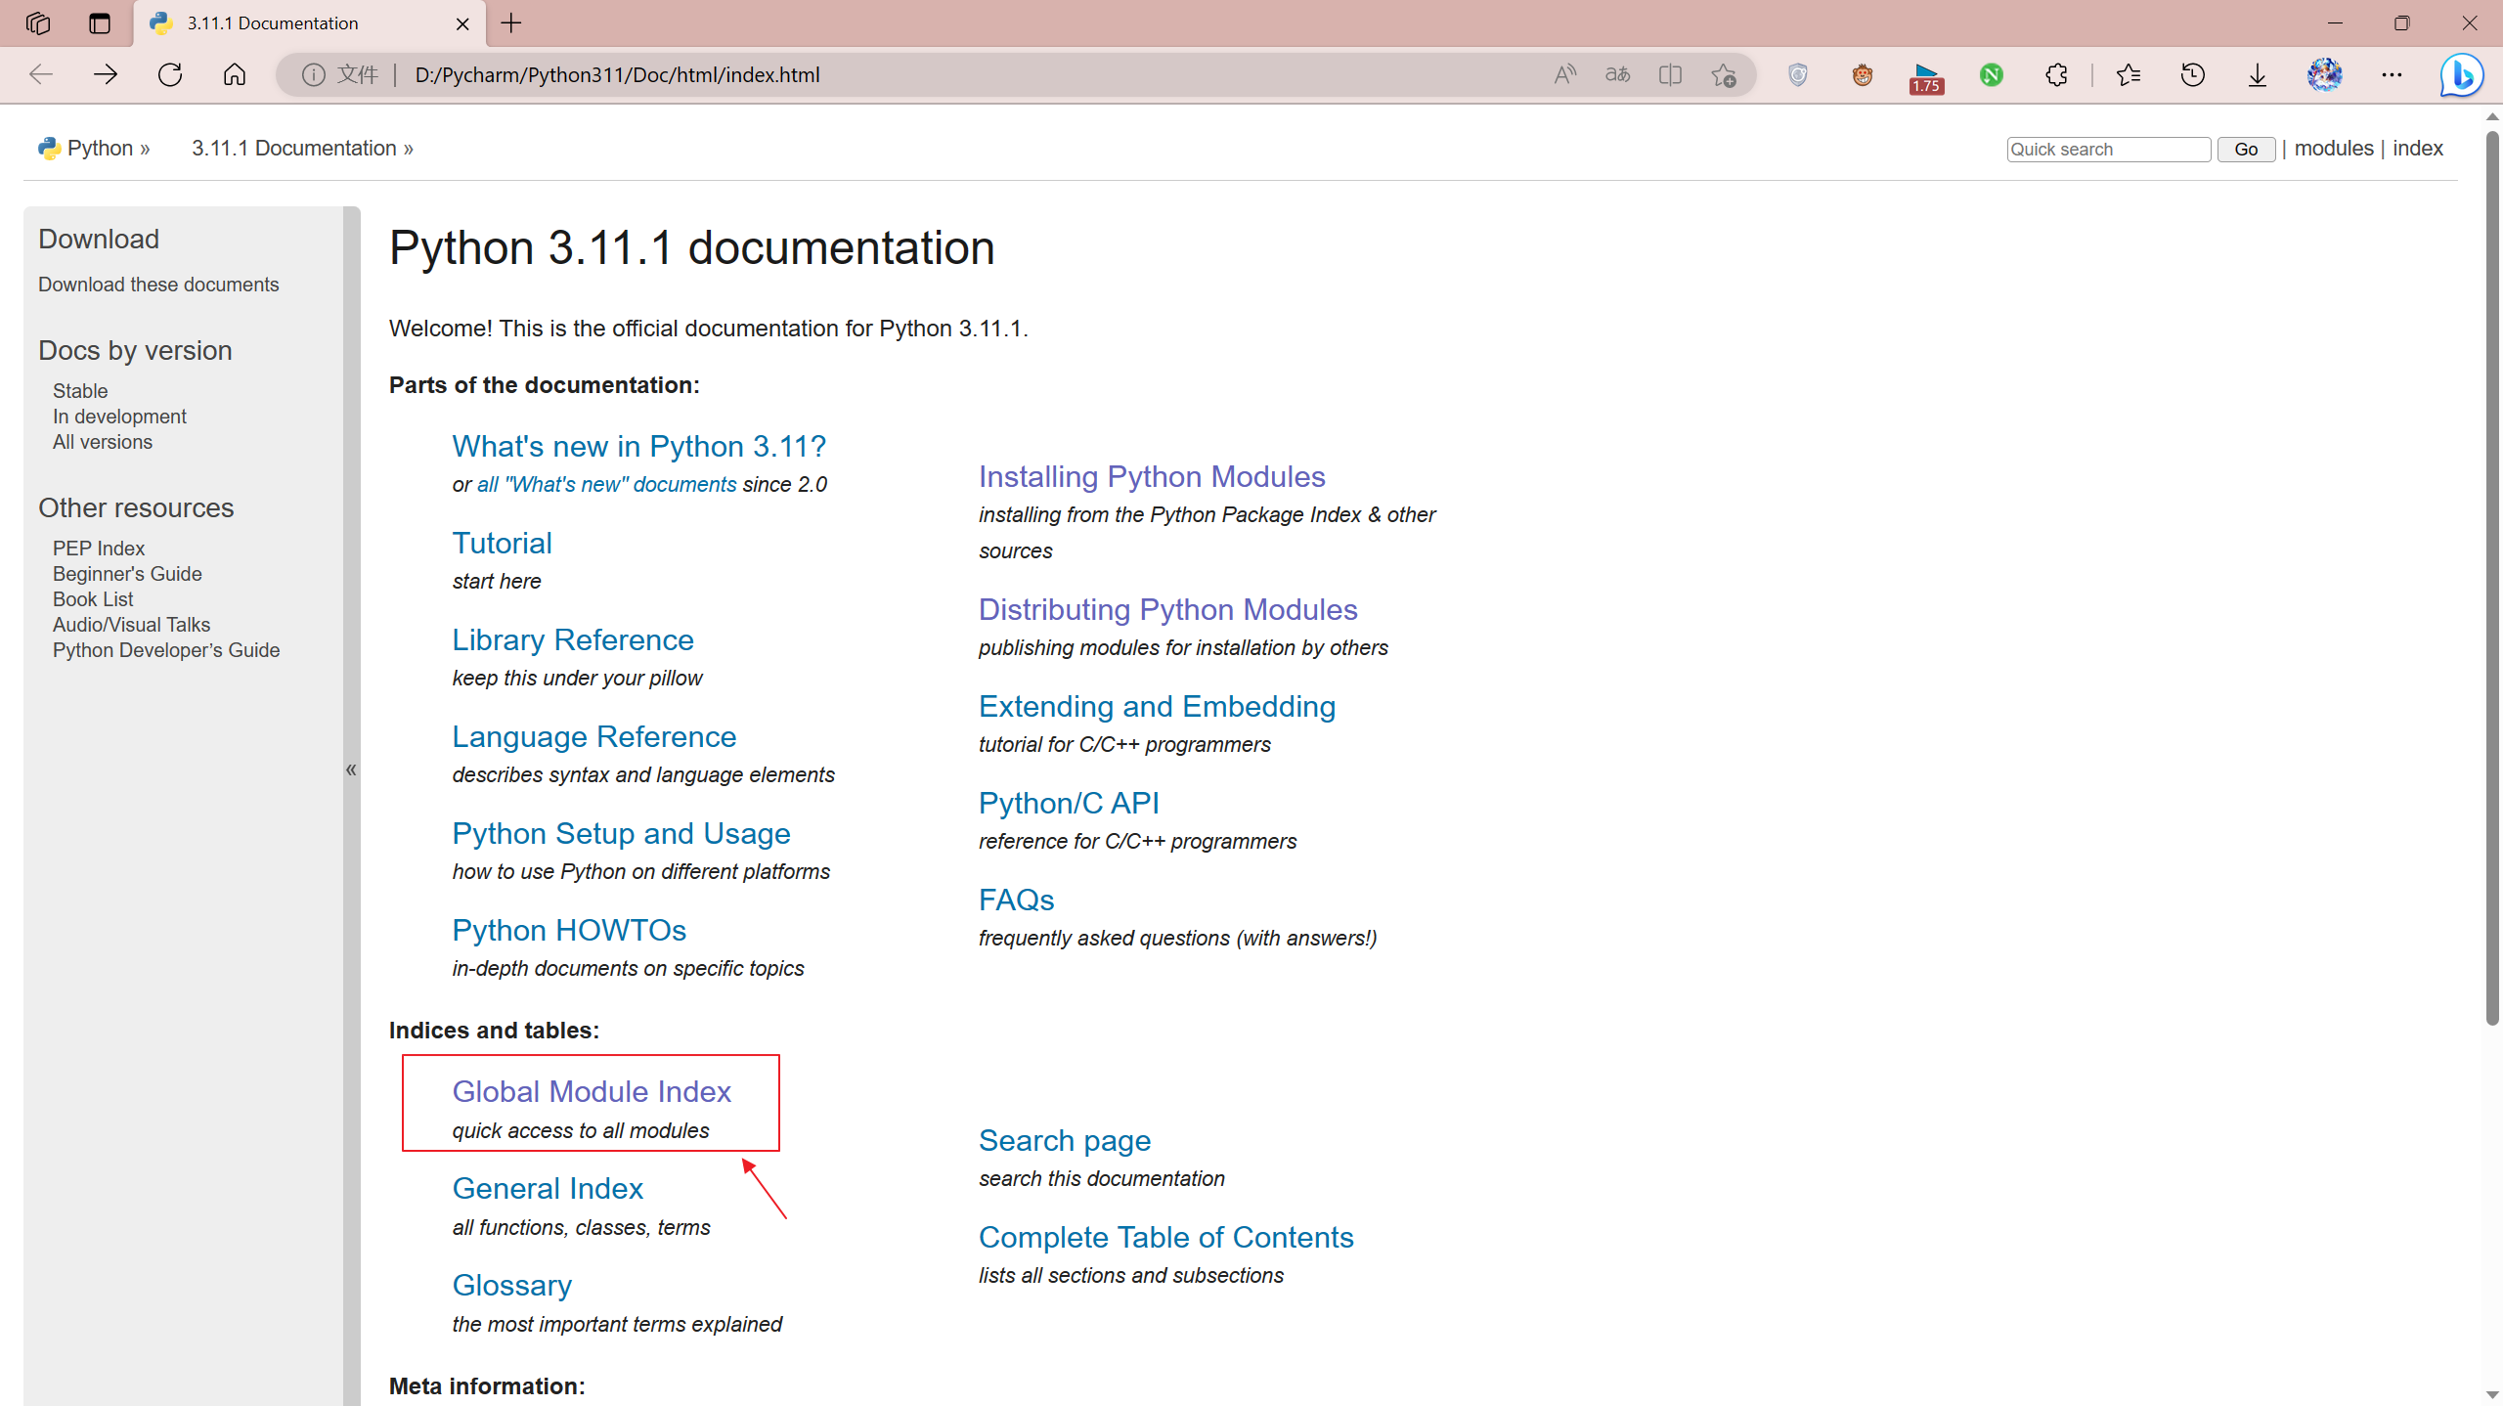Click the browser refresh icon
The height and width of the screenshot is (1406, 2503).
point(168,74)
